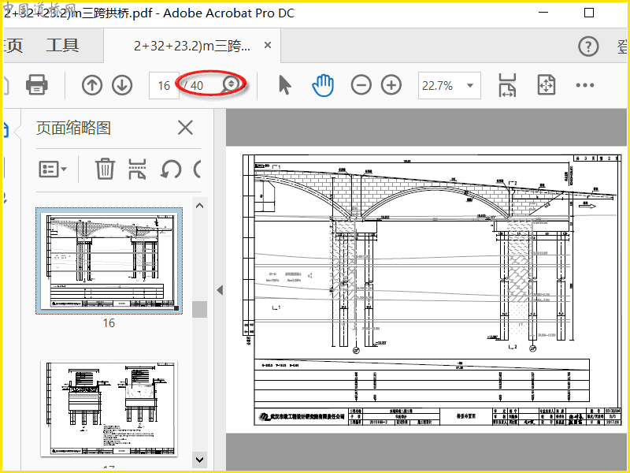630x473 pixels.
Task: Close the document tab
Action: point(268,45)
